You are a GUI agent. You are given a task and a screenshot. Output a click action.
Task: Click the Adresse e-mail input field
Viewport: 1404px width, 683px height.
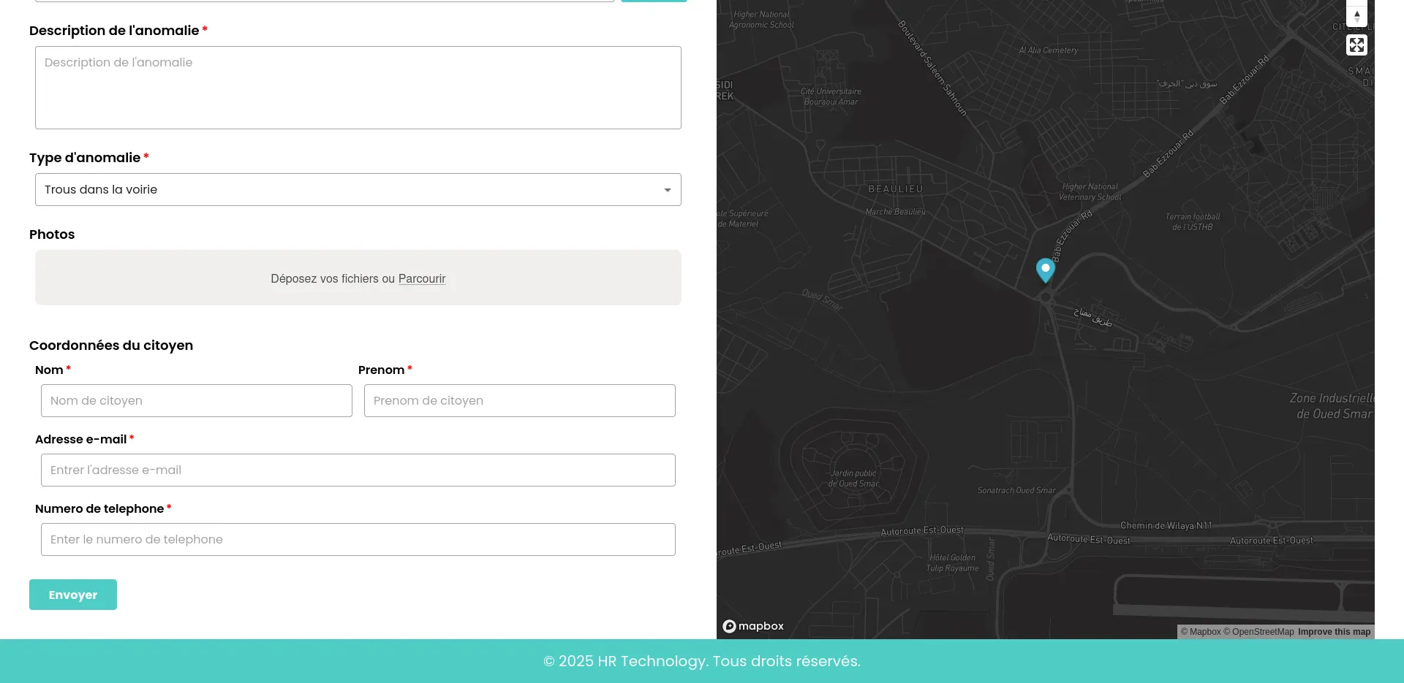358,470
